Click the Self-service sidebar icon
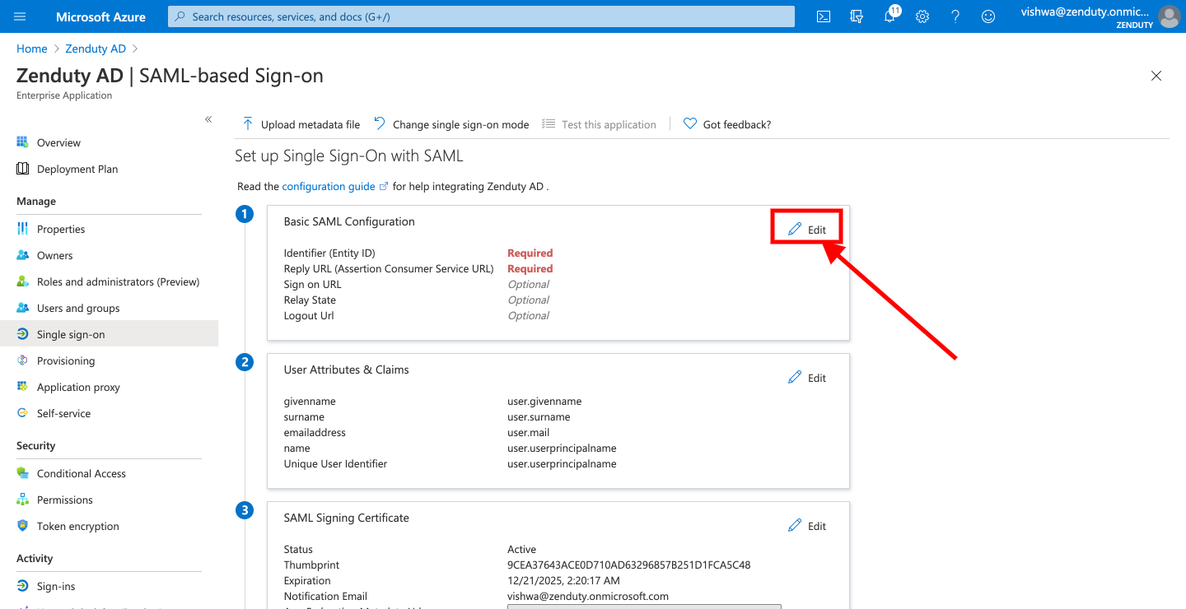The image size is (1186, 609). pyautogui.click(x=23, y=413)
